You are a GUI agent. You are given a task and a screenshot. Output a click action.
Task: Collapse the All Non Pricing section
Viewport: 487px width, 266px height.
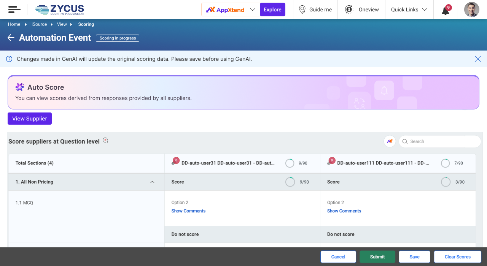click(x=152, y=182)
